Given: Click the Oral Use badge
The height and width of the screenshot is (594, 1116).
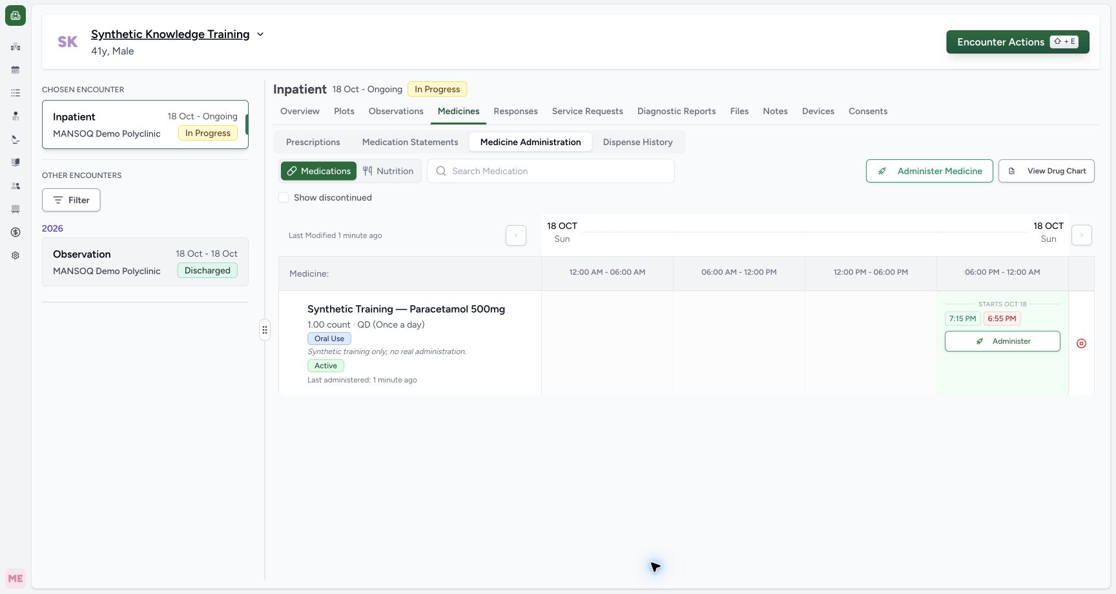Looking at the screenshot, I should pyautogui.click(x=329, y=339).
